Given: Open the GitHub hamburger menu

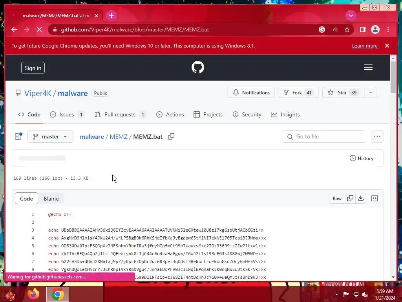Looking at the screenshot, I should click(x=368, y=67).
